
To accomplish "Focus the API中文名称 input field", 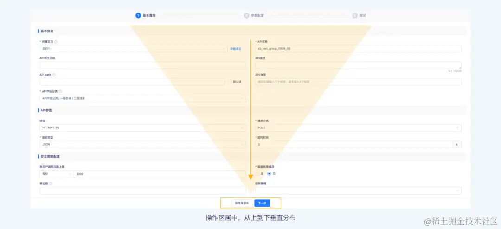I will pyautogui.click(x=143, y=65).
